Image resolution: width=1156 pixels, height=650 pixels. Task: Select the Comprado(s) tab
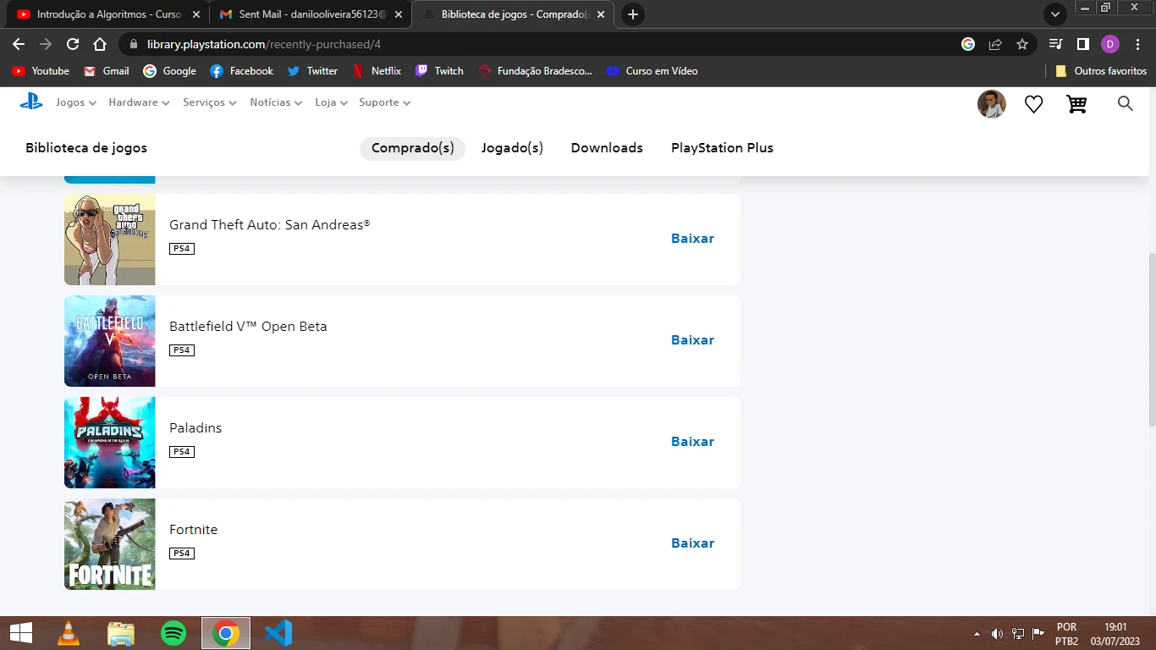[413, 148]
